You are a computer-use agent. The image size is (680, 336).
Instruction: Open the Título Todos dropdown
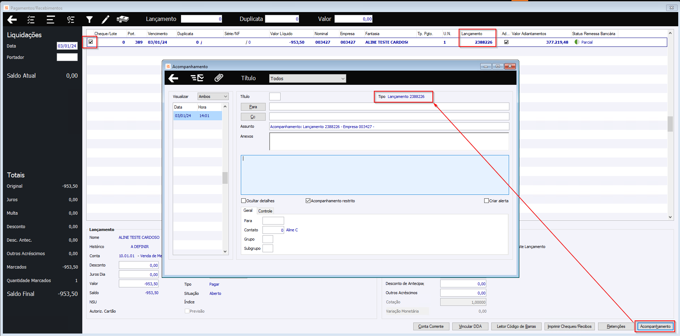tap(307, 78)
